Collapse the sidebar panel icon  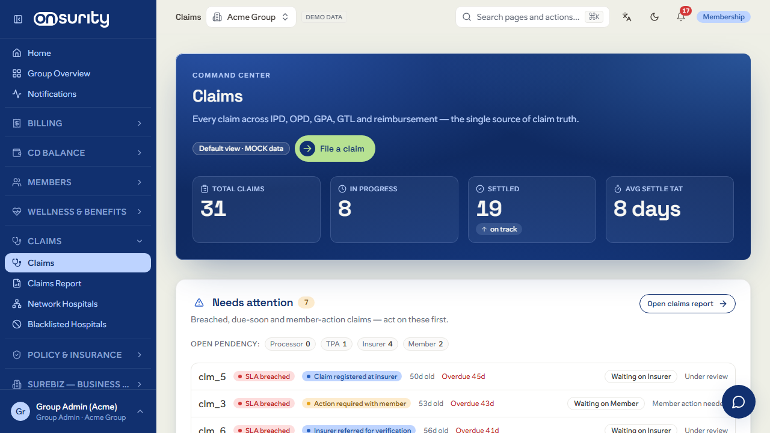(18, 19)
